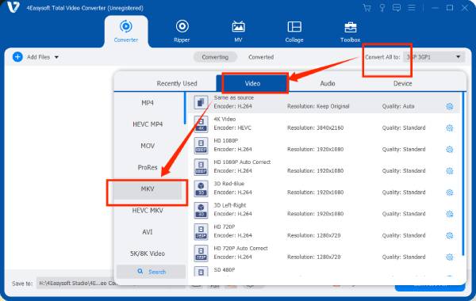The image size is (476, 301).
Task: Select the Audio format tab
Action: pyautogui.click(x=328, y=83)
